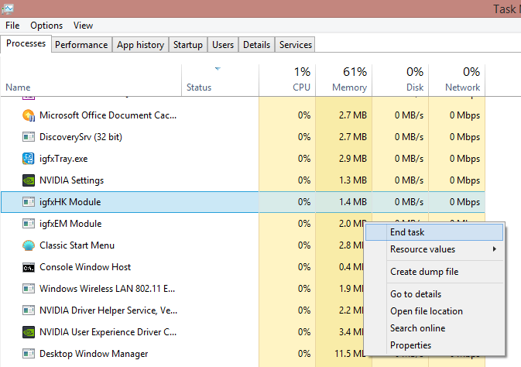Image resolution: width=521 pixels, height=367 pixels.
Task: Select the DiscoverySrv (32 bit) process name
Action: click(81, 137)
